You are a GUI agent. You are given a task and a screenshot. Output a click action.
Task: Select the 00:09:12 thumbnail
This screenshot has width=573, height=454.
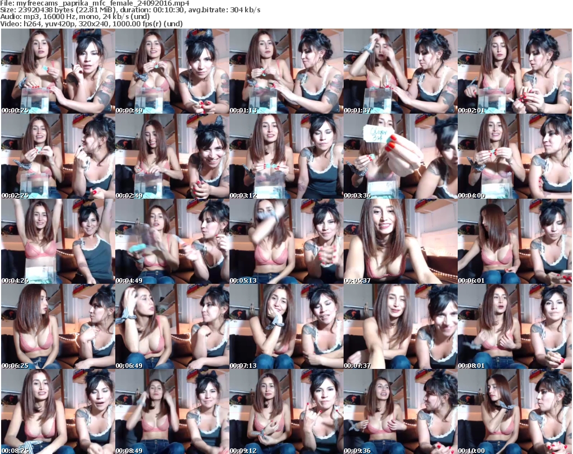tap(286, 411)
